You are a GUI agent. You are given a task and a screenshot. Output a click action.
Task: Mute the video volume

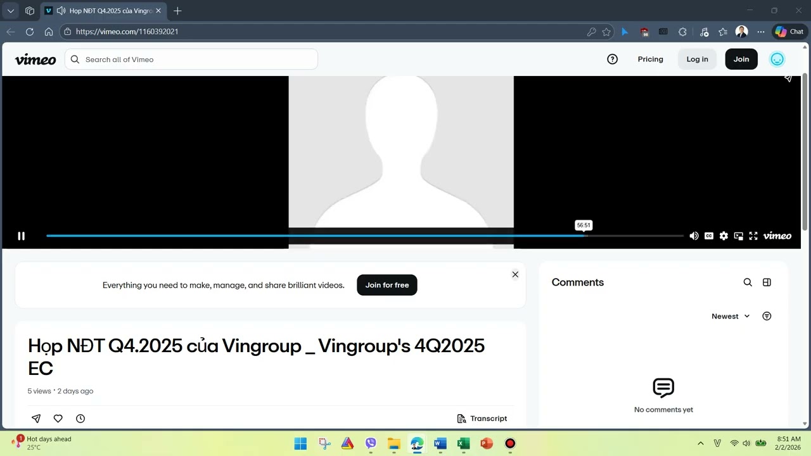[694, 236]
